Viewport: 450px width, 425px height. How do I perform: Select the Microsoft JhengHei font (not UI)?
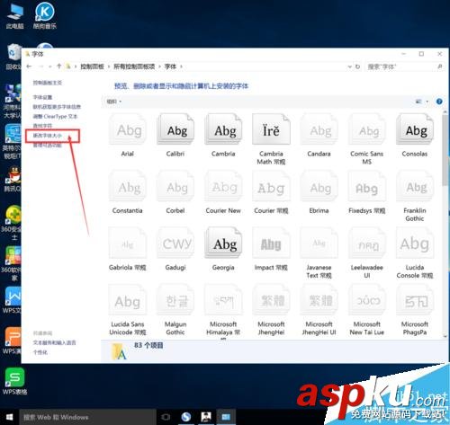(x=272, y=300)
